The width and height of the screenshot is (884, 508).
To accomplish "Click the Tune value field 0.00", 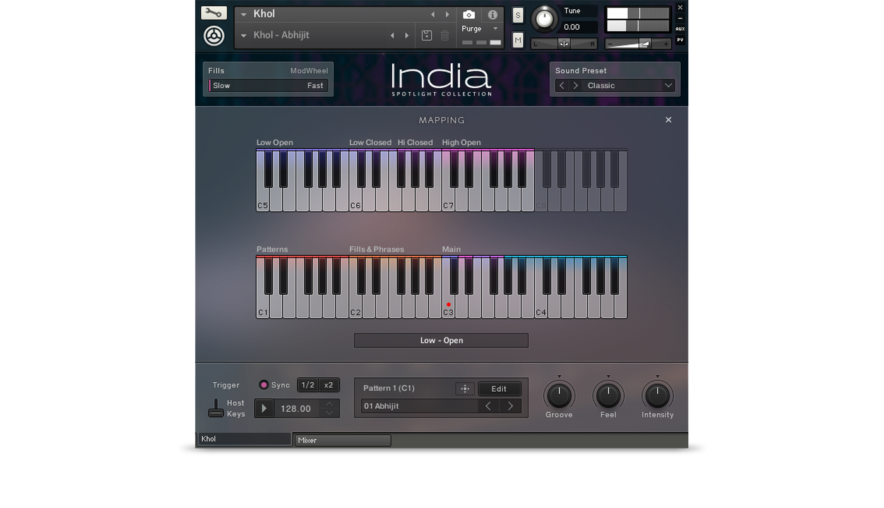I will (x=580, y=27).
